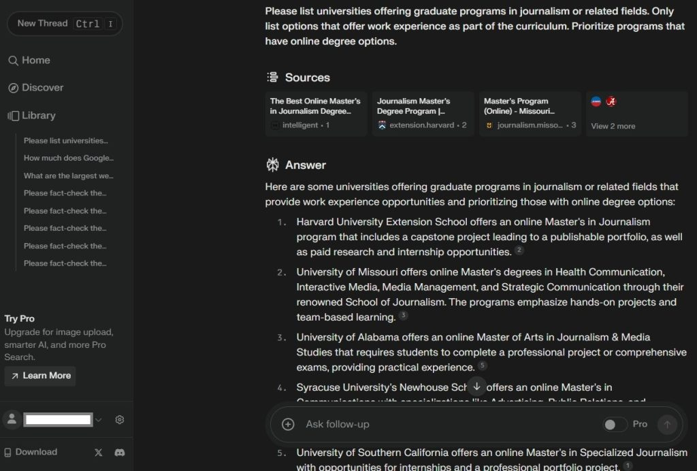
Task: Click the New Thread button
Action: point(65,24)
